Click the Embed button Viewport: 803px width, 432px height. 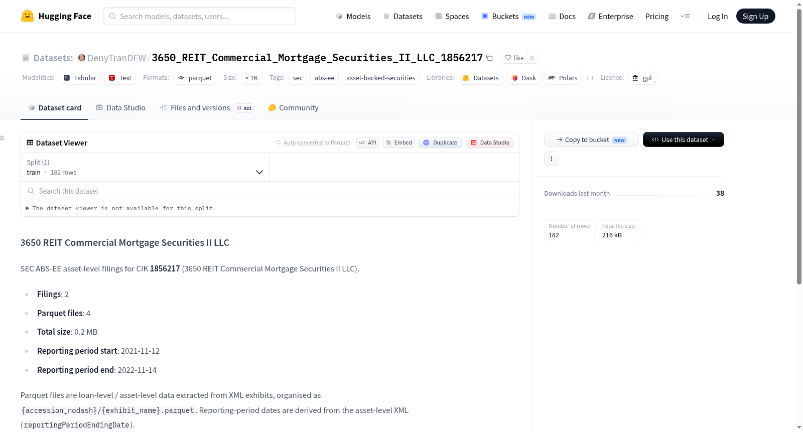[399, 142]
